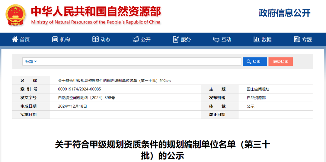
Task: Click the 中华人民共和国自然资源部 site title
Action: pyautogui.click(x=96, y=11)
